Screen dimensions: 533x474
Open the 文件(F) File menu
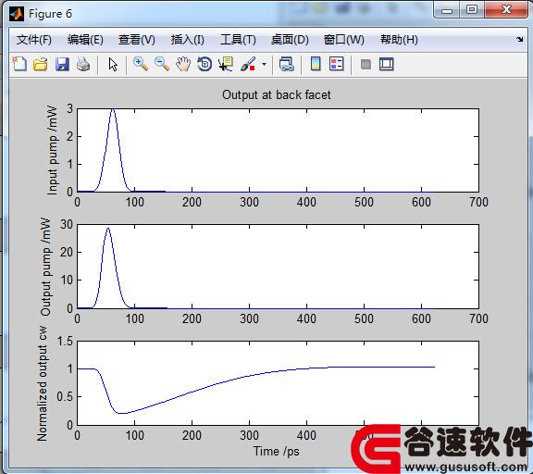[x=33, y=40]
